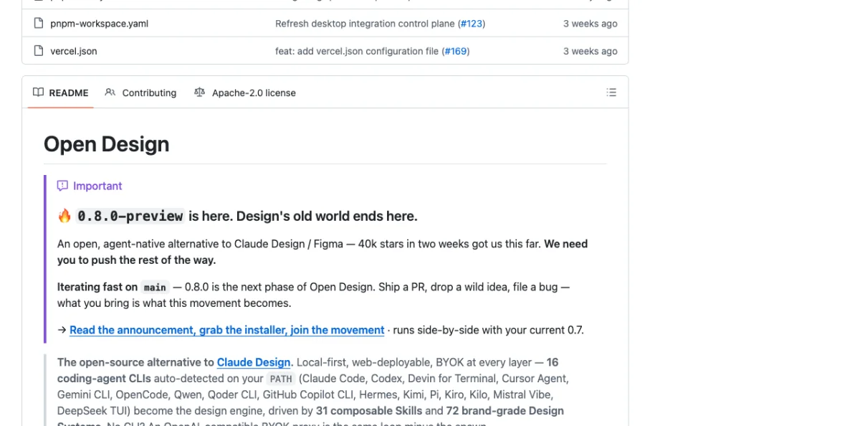Screen dimensions: 860x426
Task: Open pull request #169 link
Action: point(456,51)
